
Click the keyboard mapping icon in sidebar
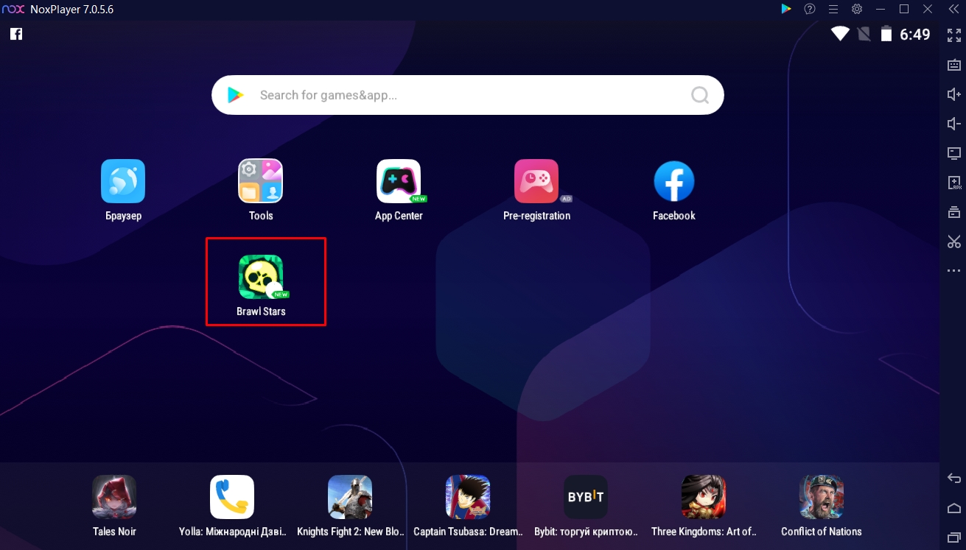point(953,65)
